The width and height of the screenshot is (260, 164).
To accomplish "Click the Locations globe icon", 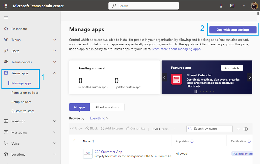I will coord(6,154).
